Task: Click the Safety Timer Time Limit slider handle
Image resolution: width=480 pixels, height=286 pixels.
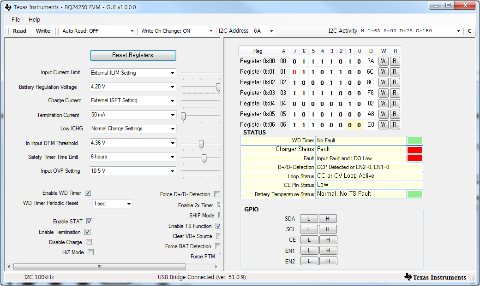Action: [x=204, y=158]
